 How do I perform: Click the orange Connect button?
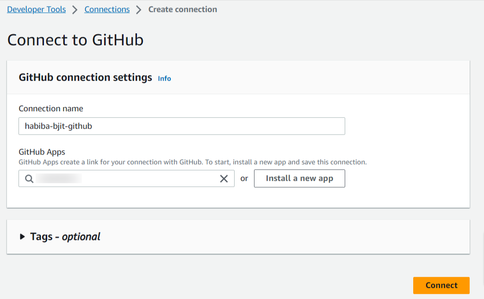tap(441, 285)
